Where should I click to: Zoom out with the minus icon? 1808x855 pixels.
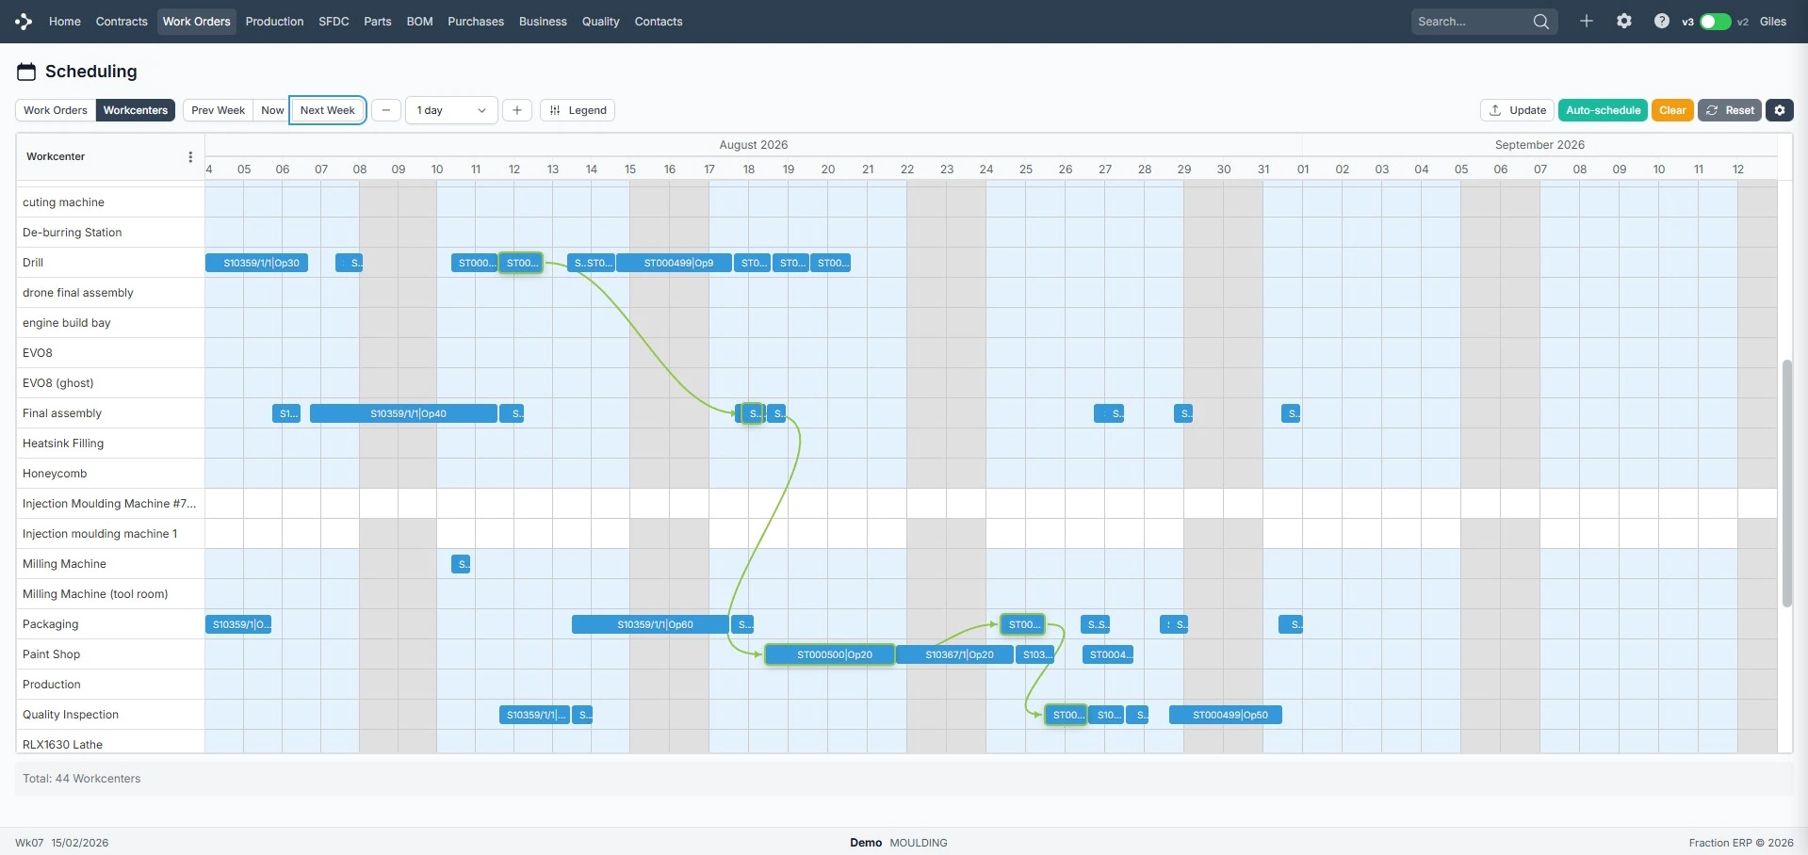pyautogui.click(x=385, y=110)
